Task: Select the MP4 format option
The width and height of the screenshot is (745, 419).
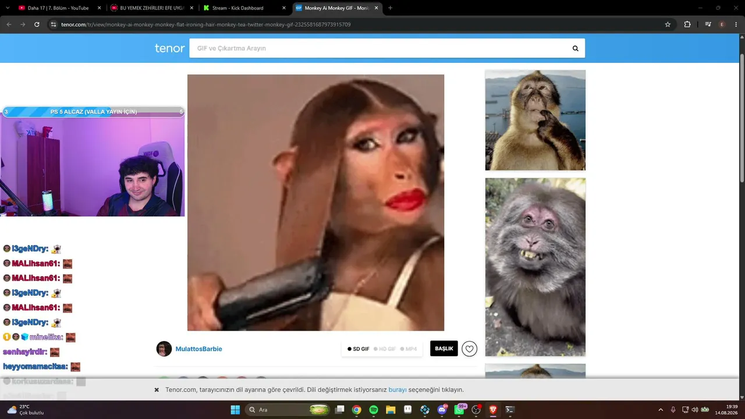Action: (x=409, y=349)
